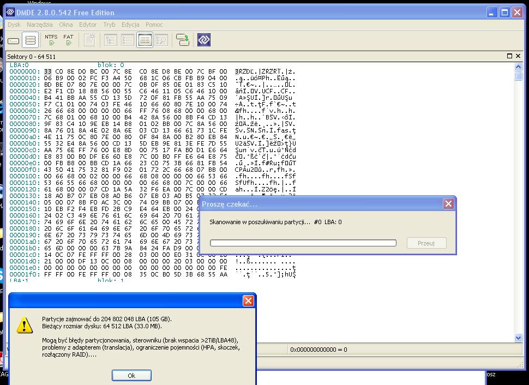Click the hex view scroll-down arrow
529x385 pixels.
click(x=518, y=338)
